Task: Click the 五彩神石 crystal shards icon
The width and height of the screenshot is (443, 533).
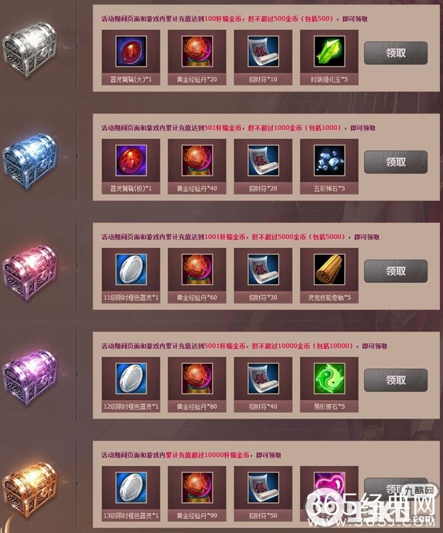Action: tap(329, 160)
